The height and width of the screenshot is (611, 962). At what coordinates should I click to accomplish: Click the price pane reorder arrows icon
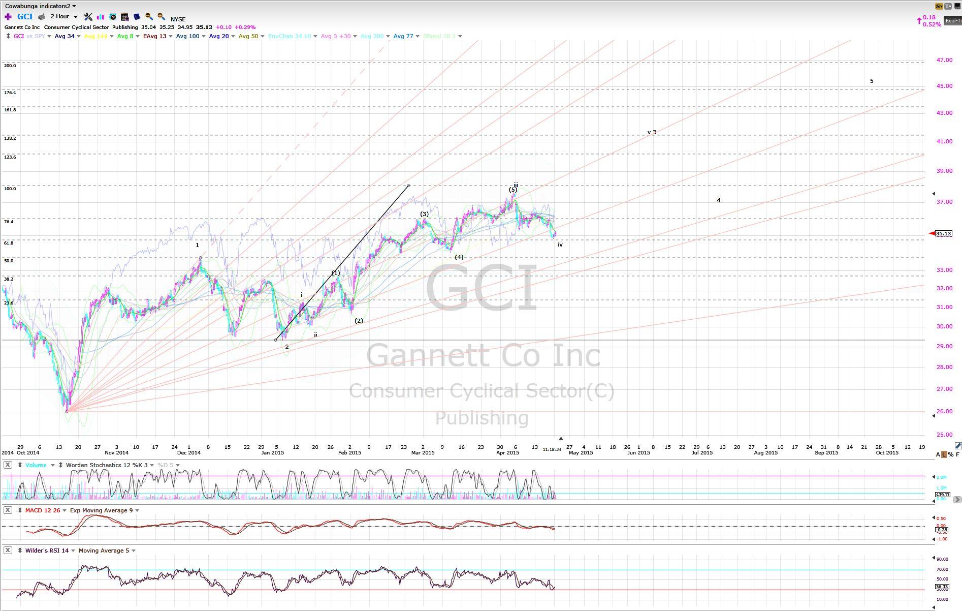8,36
